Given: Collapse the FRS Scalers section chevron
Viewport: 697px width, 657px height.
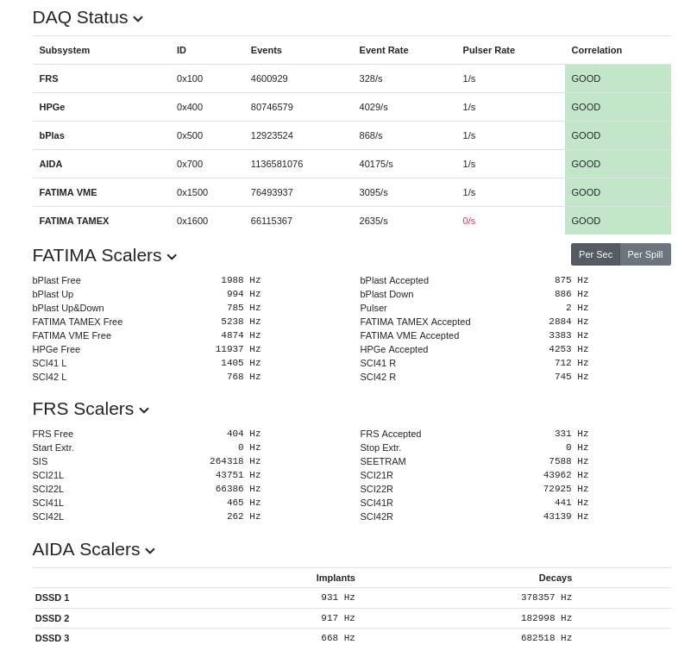Looking at the screenshot, I should click(x=144, y=410).
